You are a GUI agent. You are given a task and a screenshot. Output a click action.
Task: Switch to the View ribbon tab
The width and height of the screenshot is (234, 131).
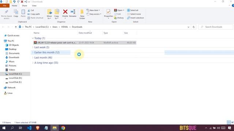34,6
